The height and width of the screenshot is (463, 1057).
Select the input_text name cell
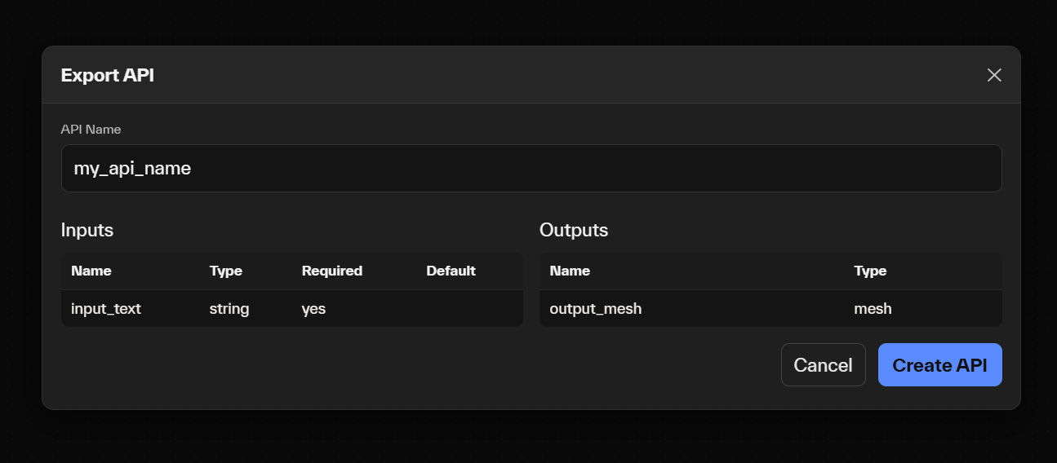point(106,309)
